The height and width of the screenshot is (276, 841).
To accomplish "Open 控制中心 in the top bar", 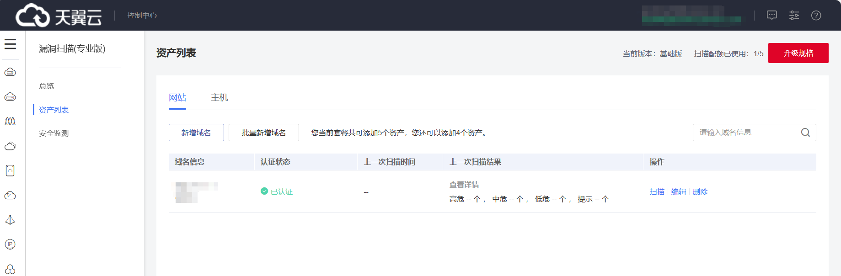I will tap(142, 16).
